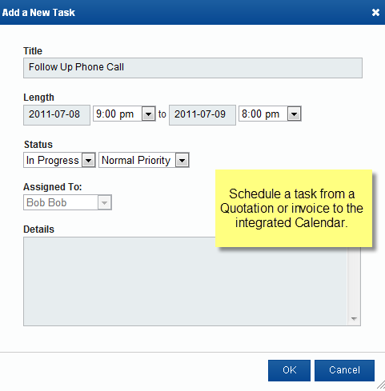Image resolution: width=385 pixels, height=391 pixels.
Task: Open the Normal Priority dropdown arrow
Action: pos(182,160)
